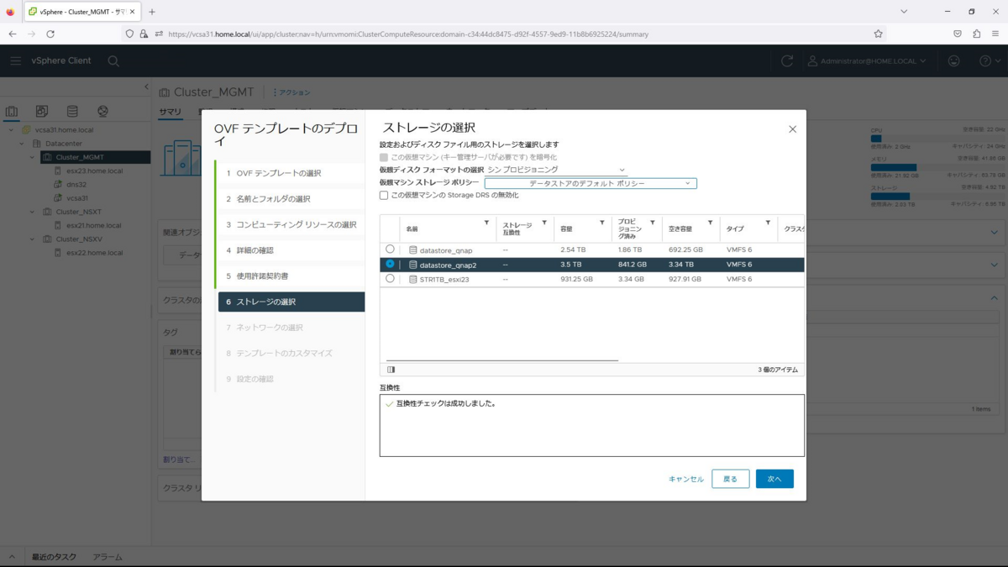The height and width of the screenshot is (567, 1008).
Task: Open filter for ストレージ互換性 column
Action: 544,223
